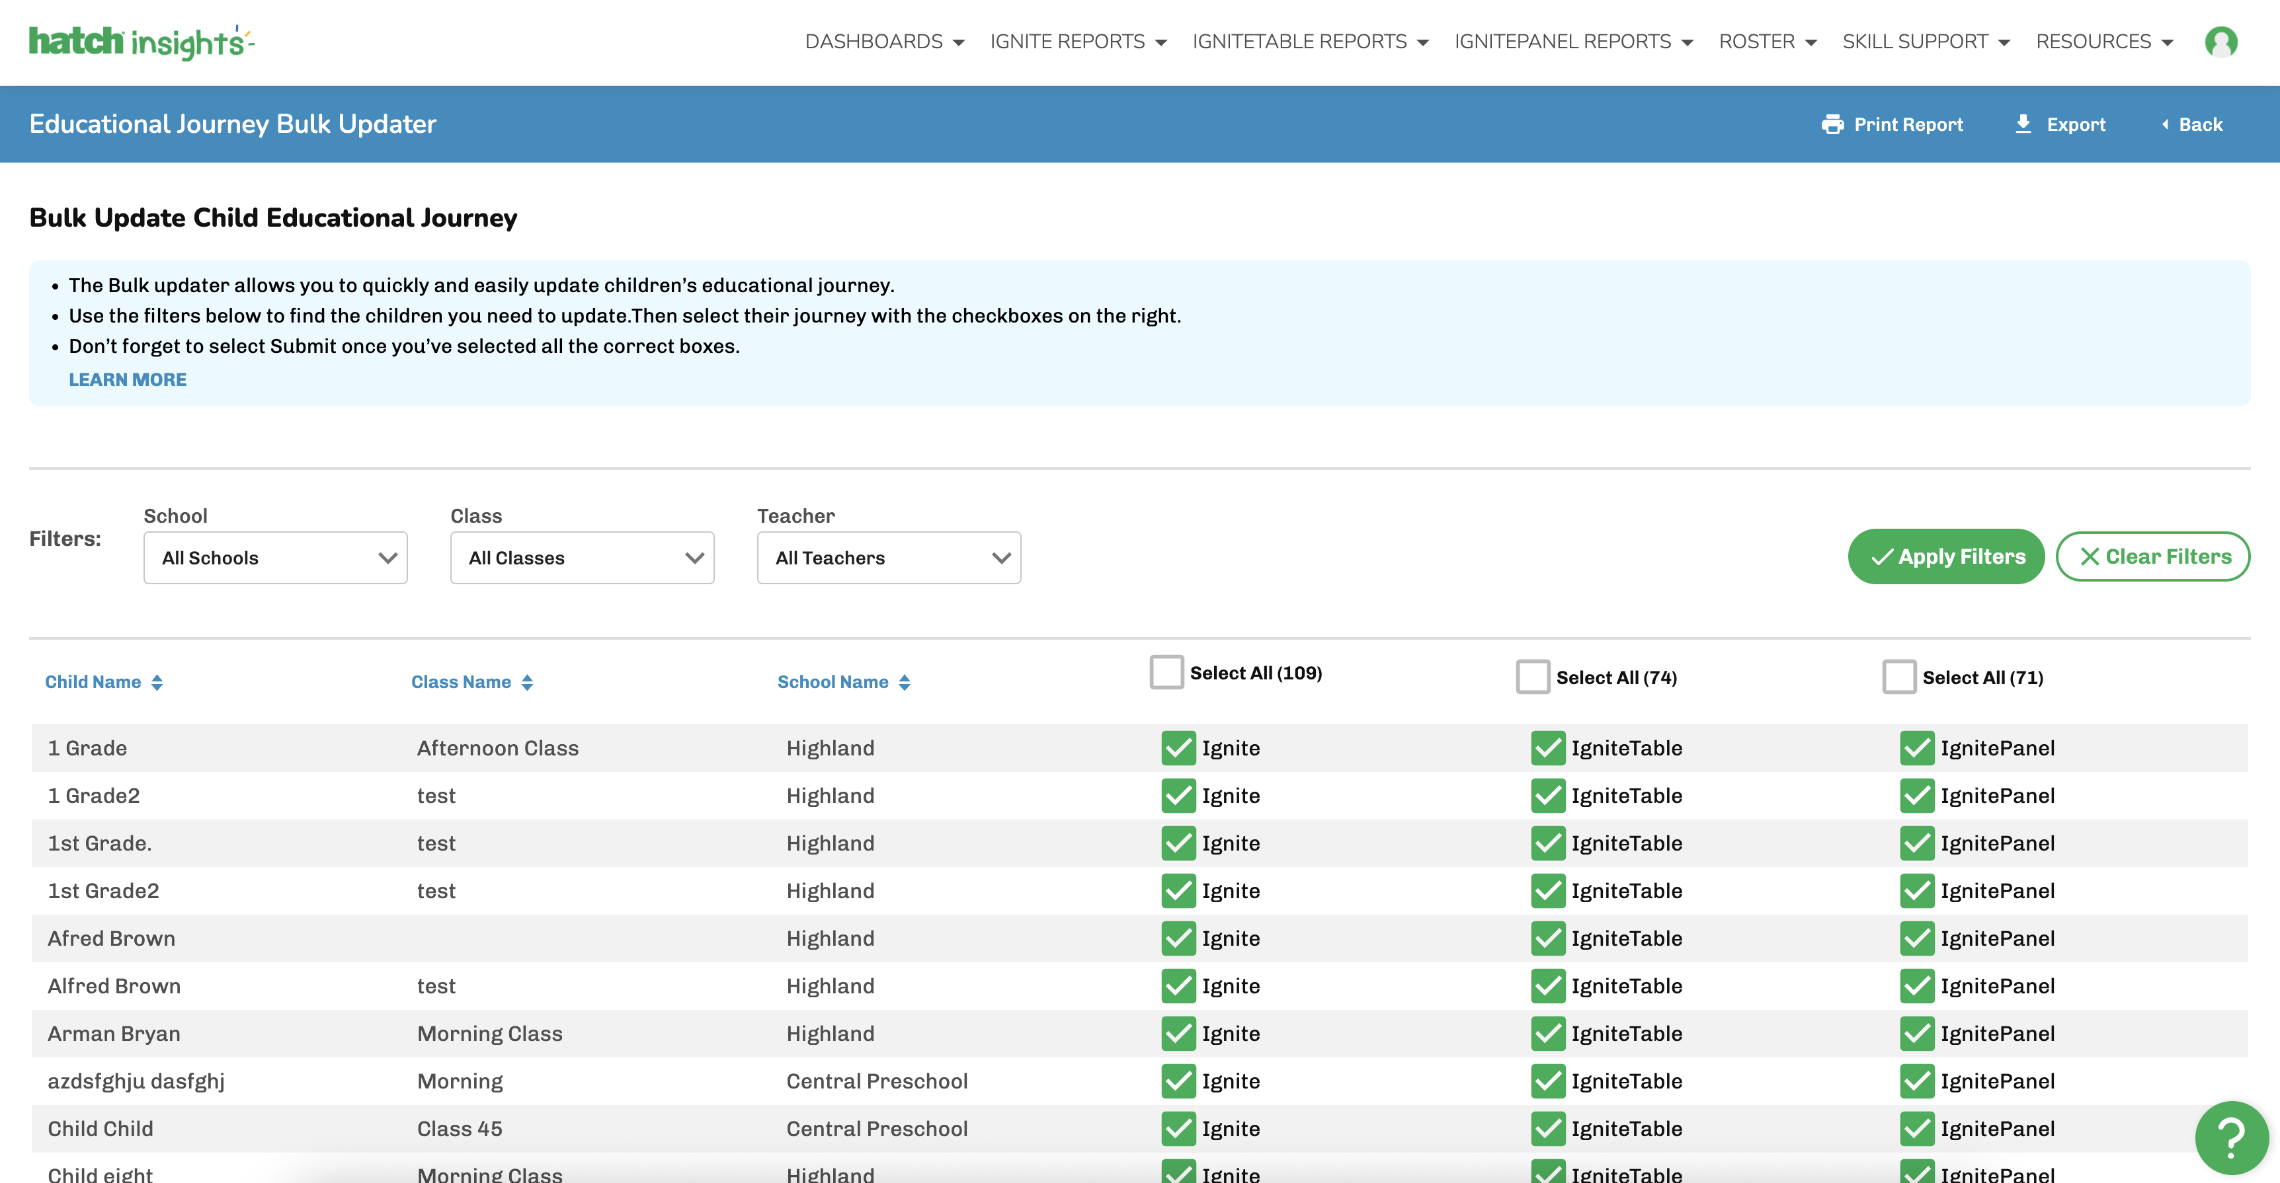Screen dimensions: 2280x1183
Task: Click Child Name column header
Action: [93, 682]
